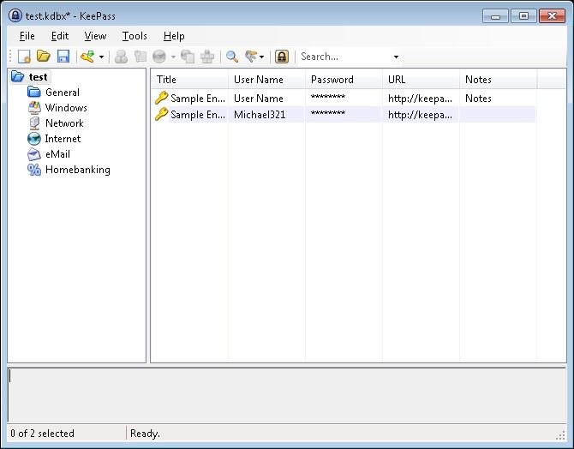Viewport: 574px width, 449px height.
Task: Open the Edit menu
Action: tap(60, 36)
